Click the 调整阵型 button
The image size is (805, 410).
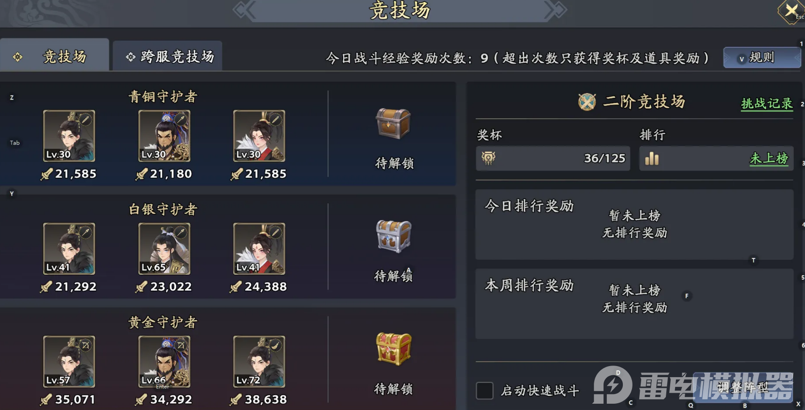point(743,387)
